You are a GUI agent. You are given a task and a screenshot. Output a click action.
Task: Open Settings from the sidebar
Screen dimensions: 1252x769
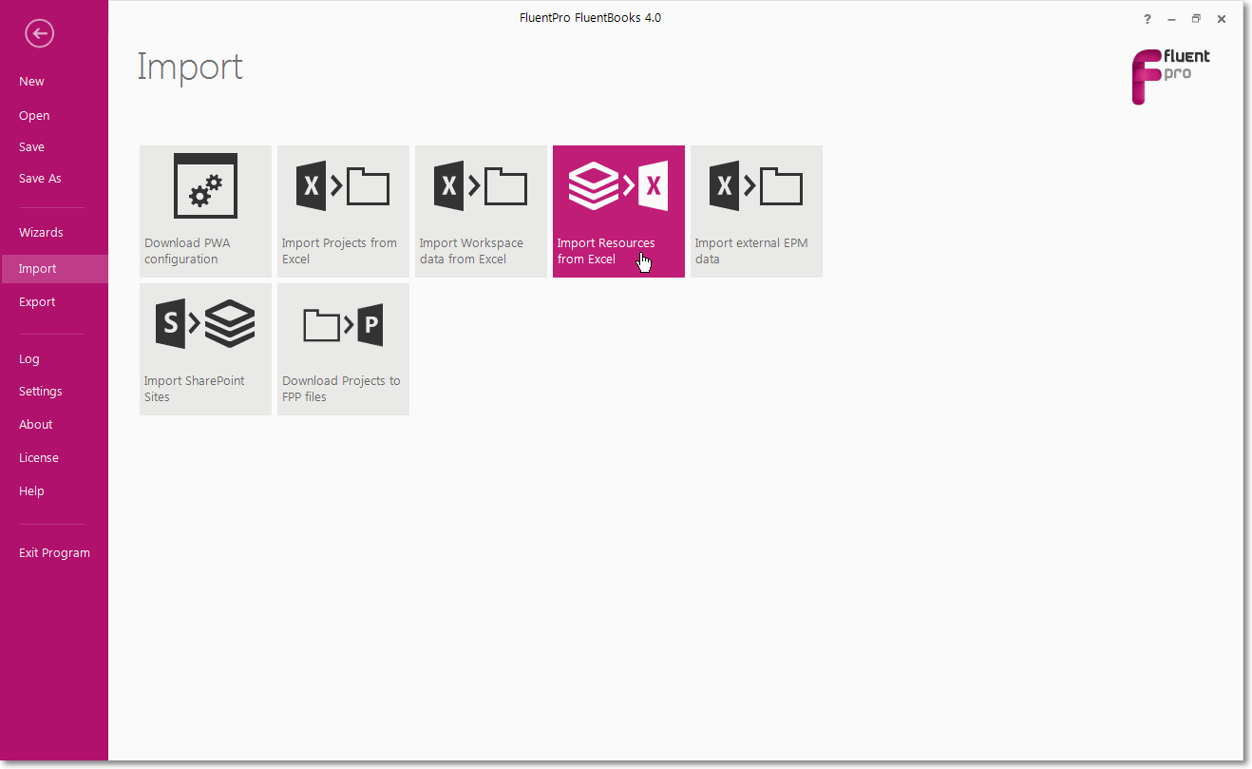pos(41,392)
